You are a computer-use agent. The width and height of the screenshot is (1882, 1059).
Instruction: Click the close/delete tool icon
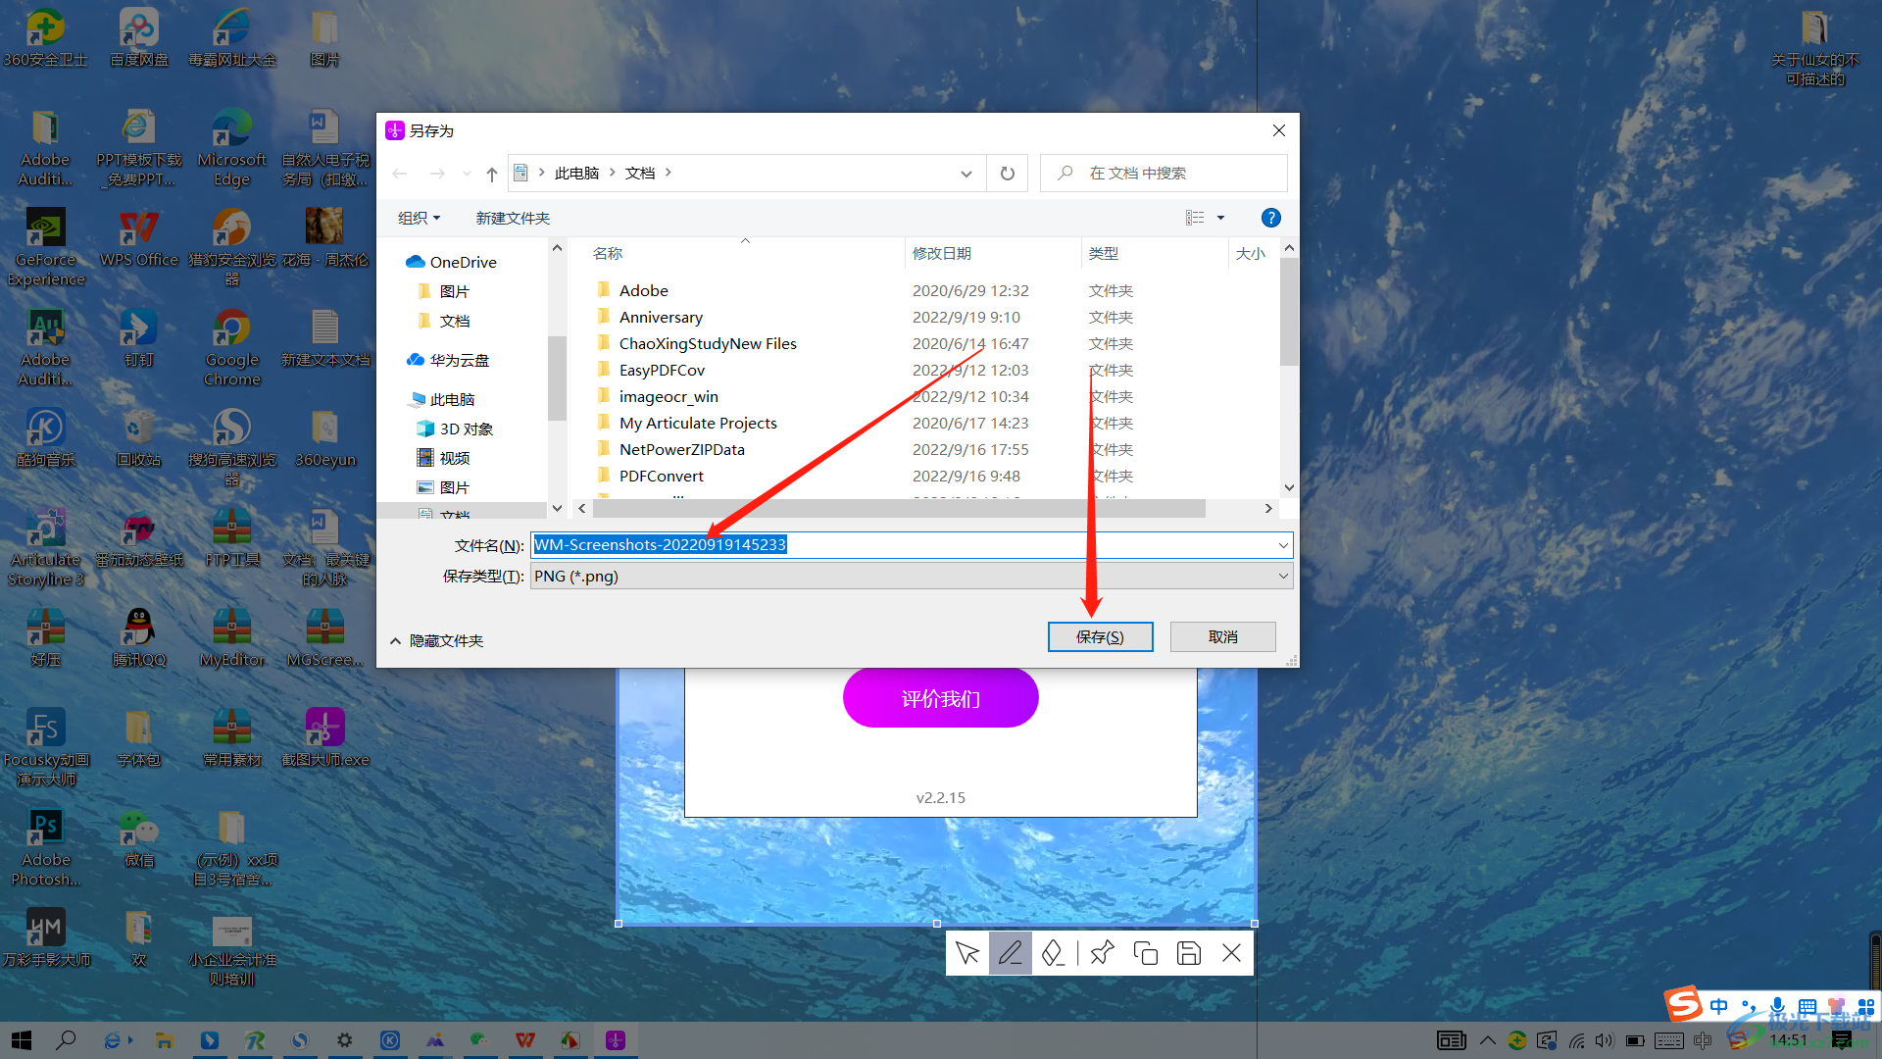click(1230, 953)
